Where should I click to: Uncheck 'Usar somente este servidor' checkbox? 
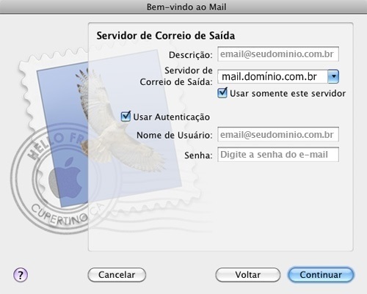[x=222, y=93]
